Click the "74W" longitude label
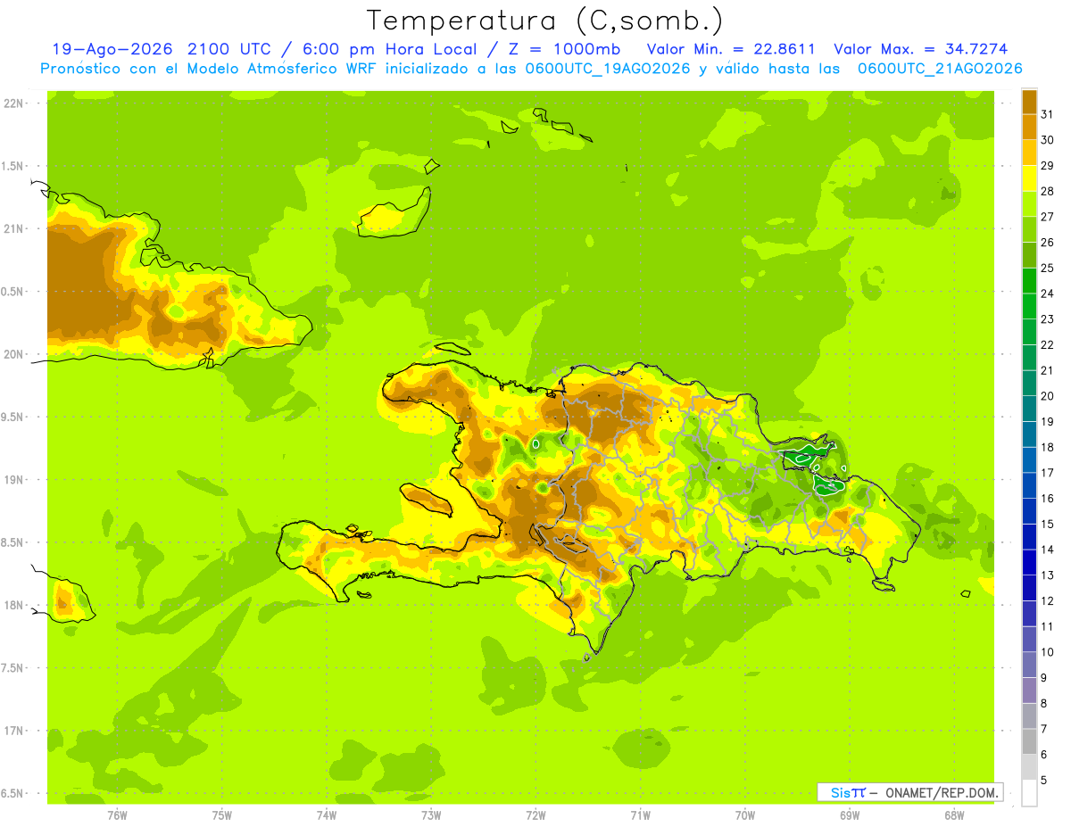Viewport: 1071px width, 827px height. click(x=327, y=815)
